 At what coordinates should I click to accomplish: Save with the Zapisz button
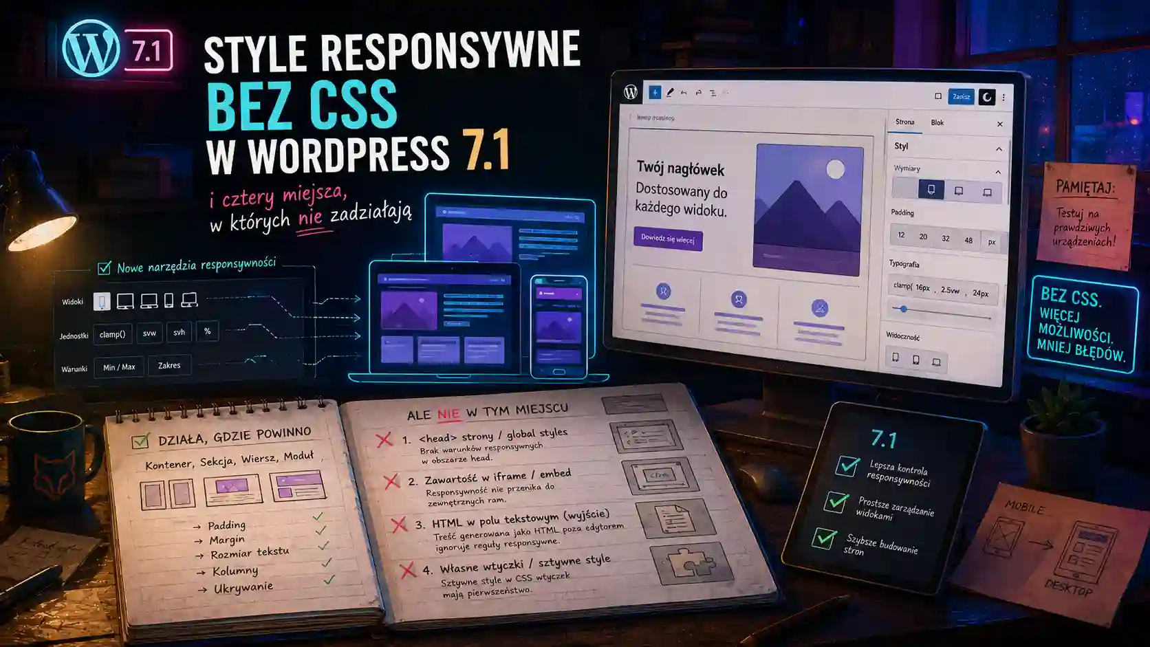[961, 97]
